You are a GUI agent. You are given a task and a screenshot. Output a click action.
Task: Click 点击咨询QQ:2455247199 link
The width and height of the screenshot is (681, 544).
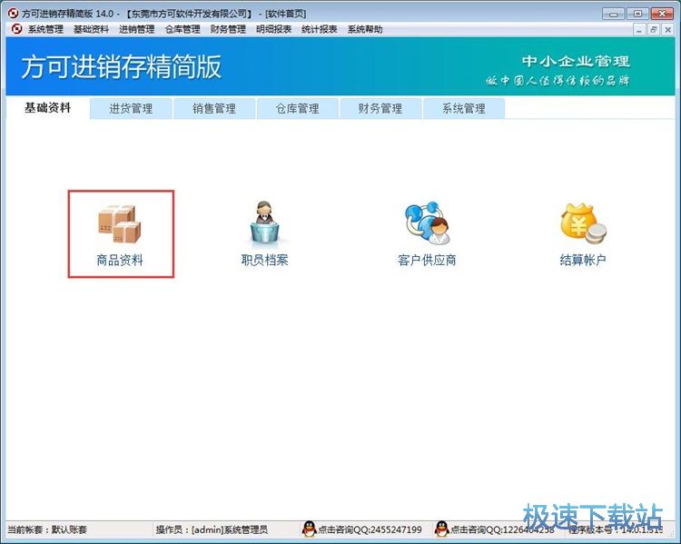pyautogui.click(x=370, y=529)
